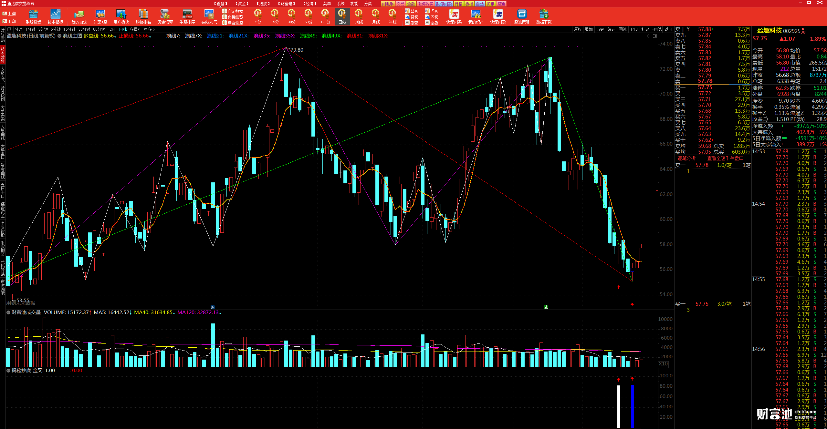Expand 叠加 overlay options
The image size is (827, 429).
pos(589,29)
